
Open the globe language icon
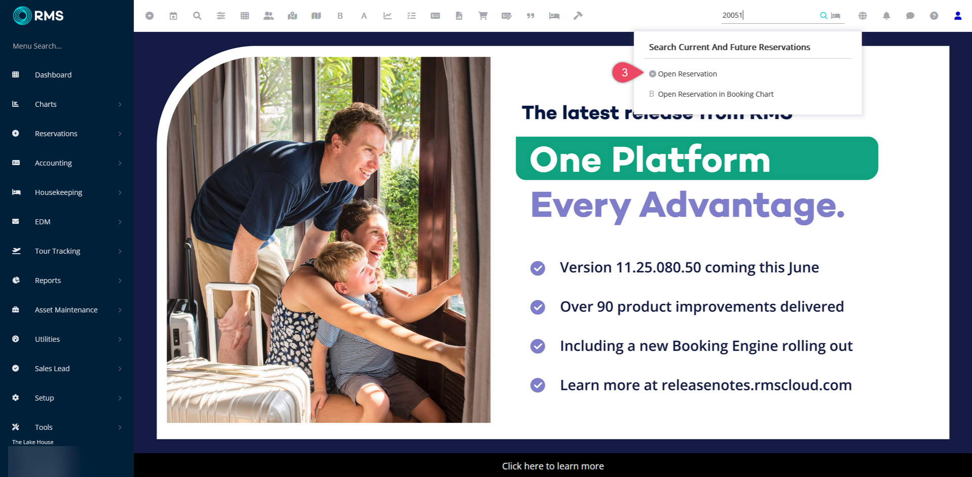(863, 16)
